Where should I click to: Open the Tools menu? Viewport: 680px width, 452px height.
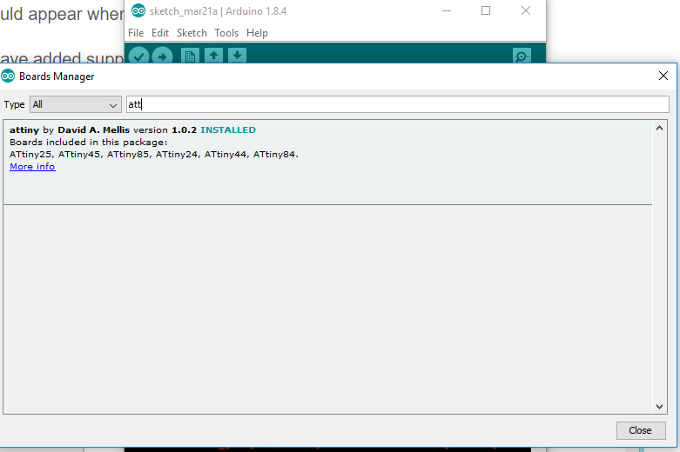[226, 33]
